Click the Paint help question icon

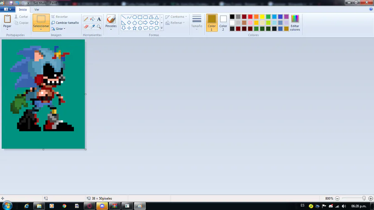click(371, 9)
